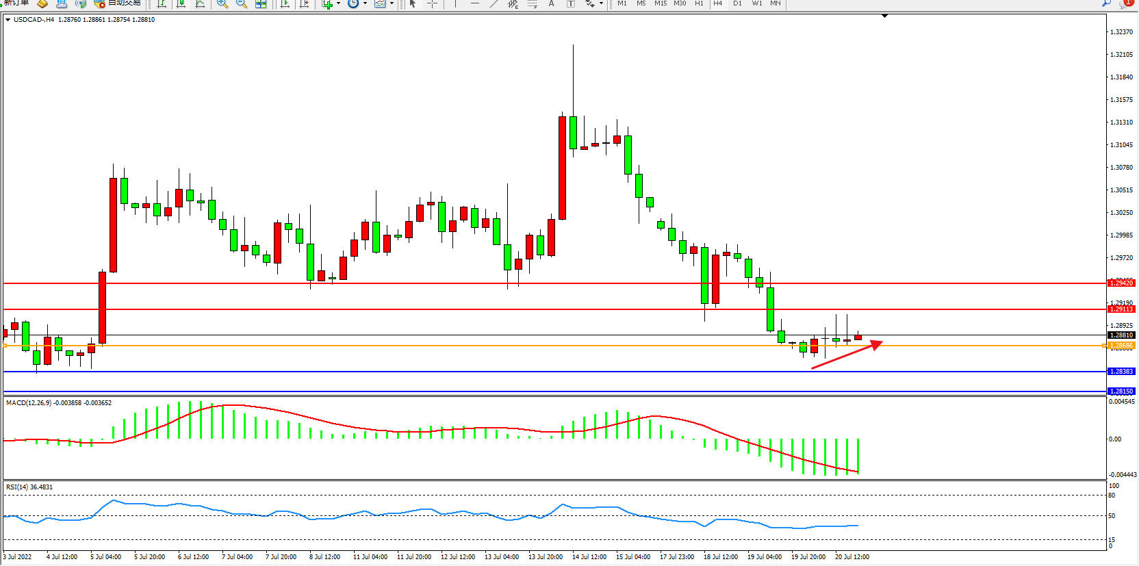Open the periods clock dropdown arrow
Screen dimensions: 1139x566
coord(365,3)
